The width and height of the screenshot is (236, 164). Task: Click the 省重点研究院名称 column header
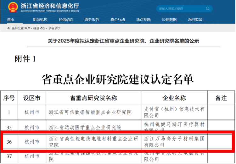click(x=93, y=98)
